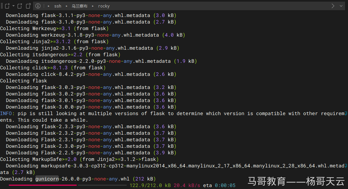Screen dimensions: 348x189
Task: Click the flask-3.0.0 metadata line
Action: (x=91, y=107)
